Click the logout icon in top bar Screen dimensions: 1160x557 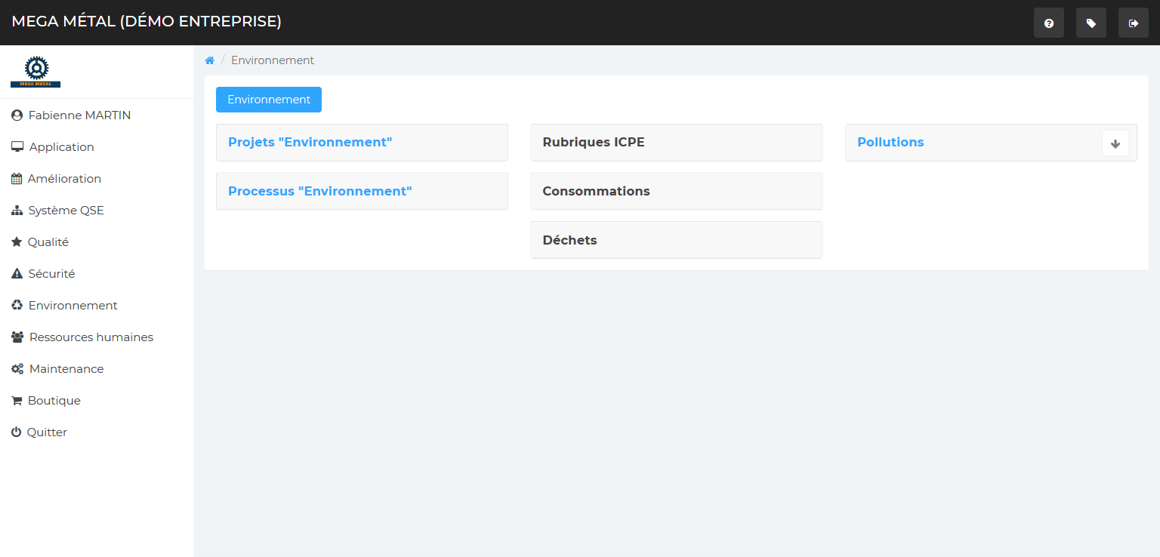pyautogui.click(x=1133, y=23)
